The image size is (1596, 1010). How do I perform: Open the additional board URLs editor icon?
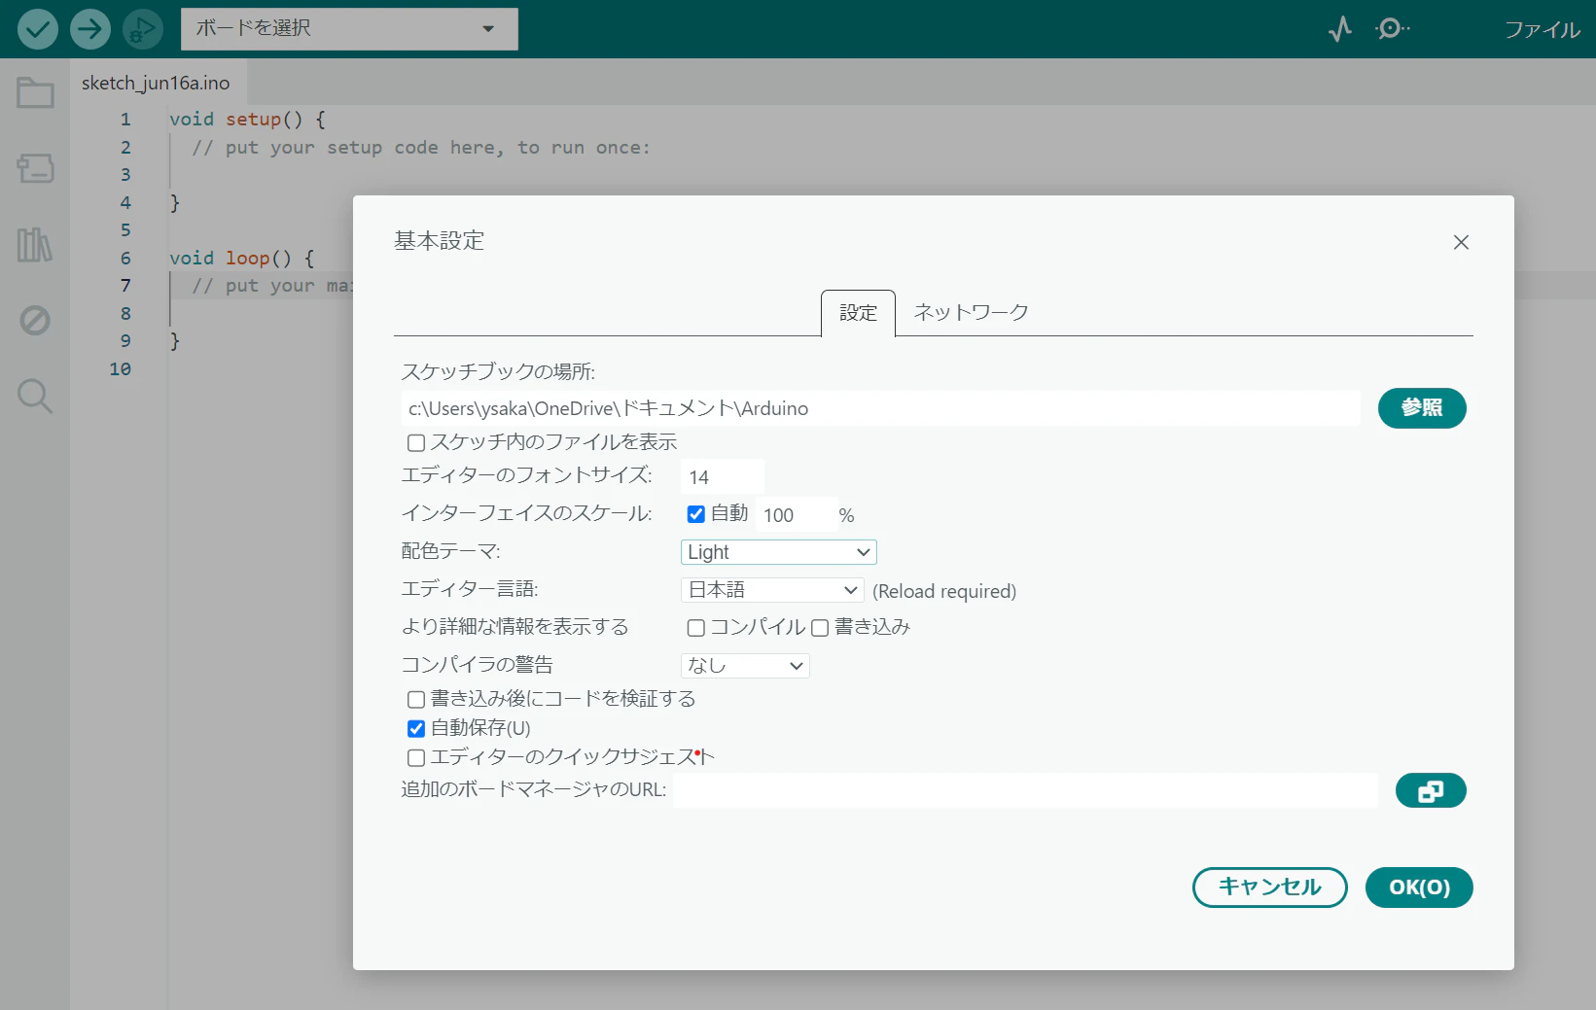1431,790
